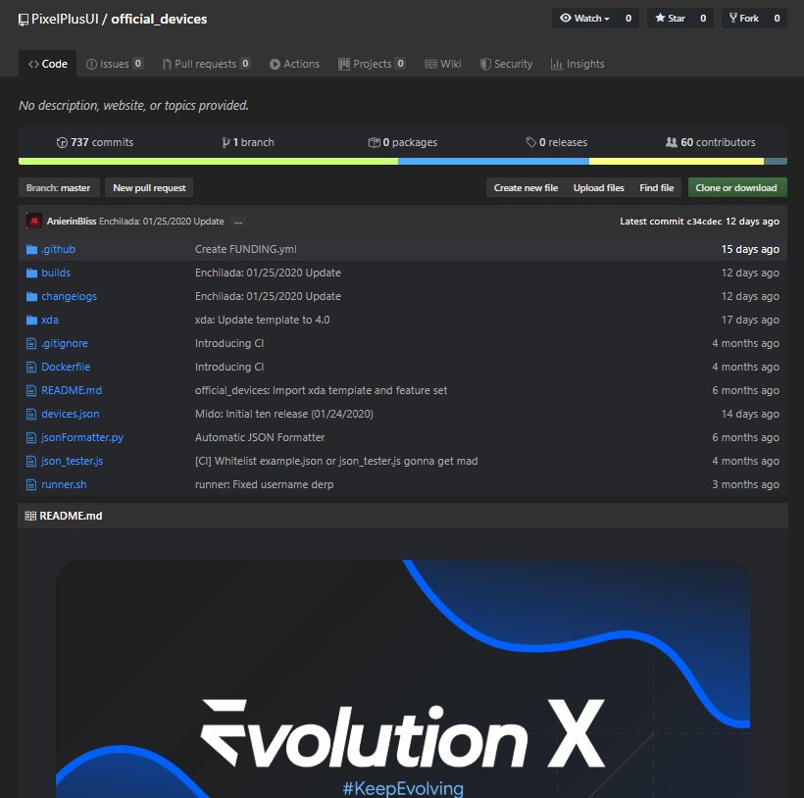This screenshot has width=804, height=798.
Task: Click Find file button
Action: click(656, 188)
